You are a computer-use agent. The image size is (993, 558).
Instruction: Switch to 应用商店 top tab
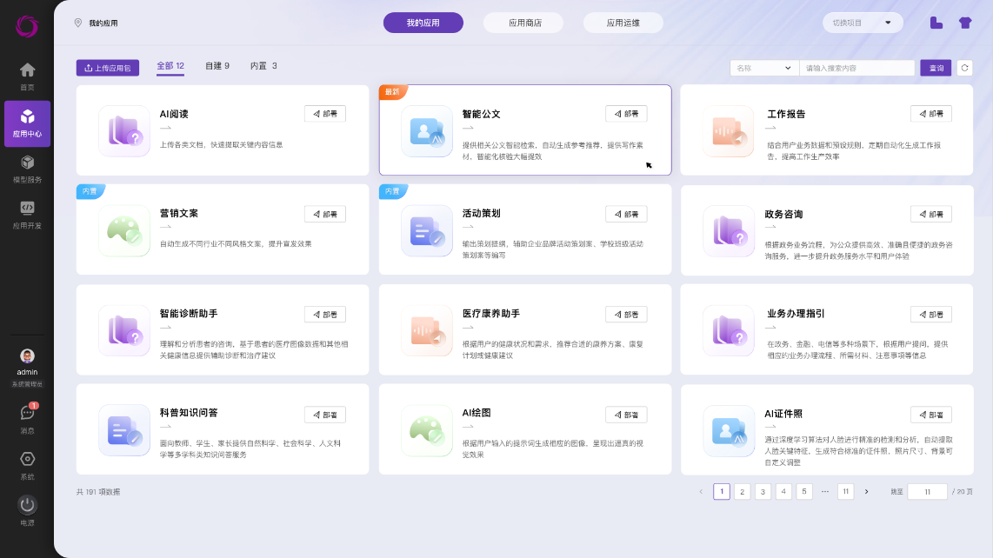pyautogui.click(x=525, y=23)
